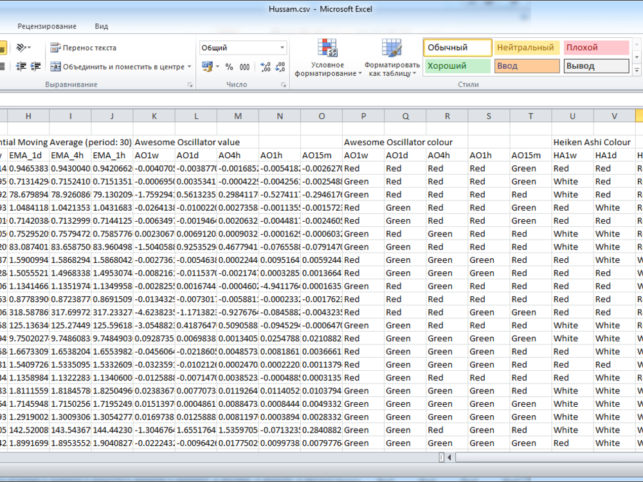Select cell containing 0.0928735
Image resolution: width=643 pixels, height=482 pixels.
tap(154, 339)
